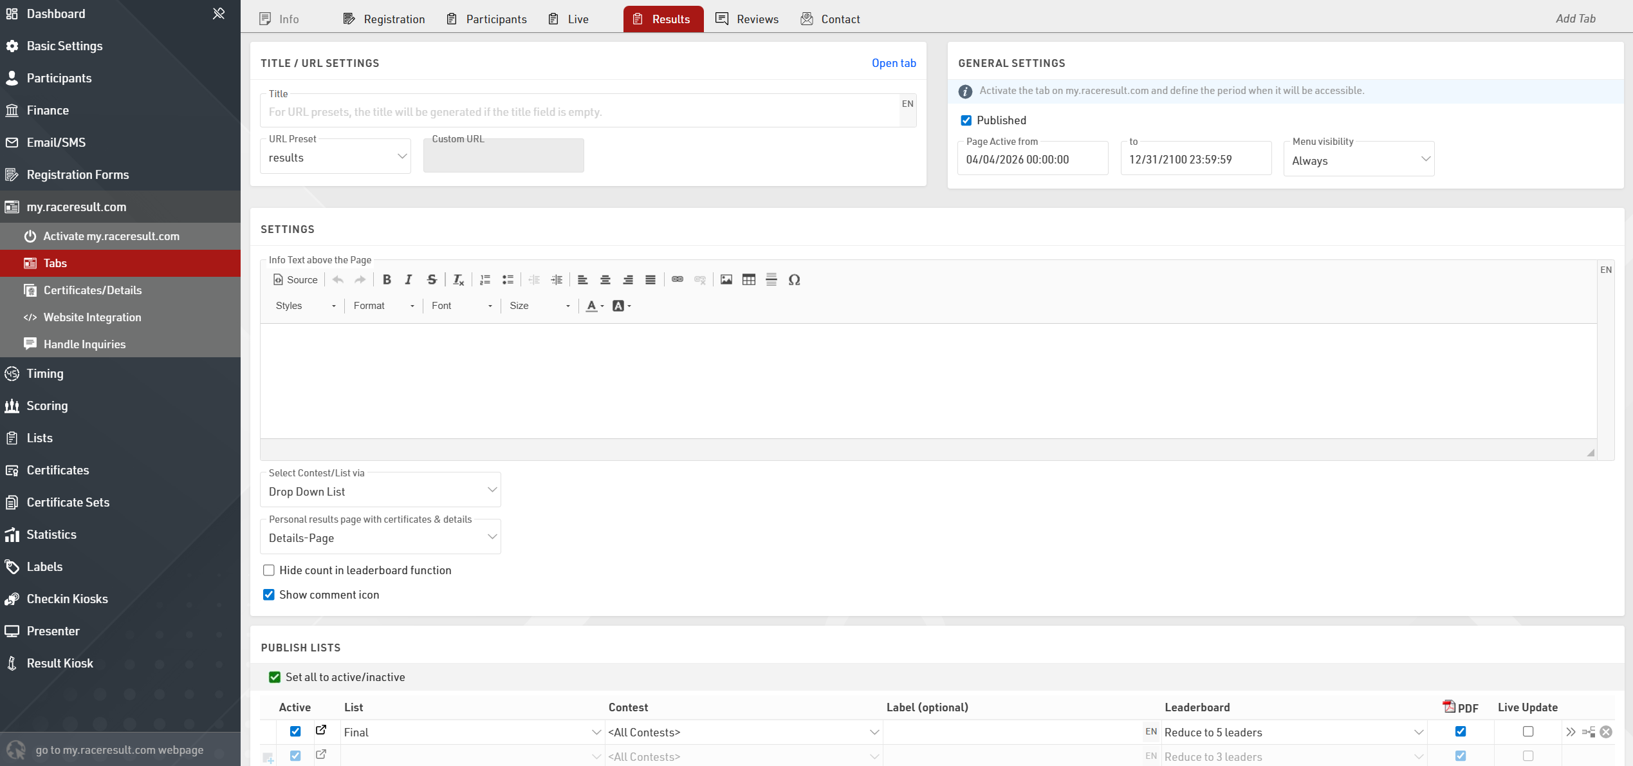Open Certificates/Details in sidebar
This screenshot has width=1633, height=766.
[x=92, y=290]
